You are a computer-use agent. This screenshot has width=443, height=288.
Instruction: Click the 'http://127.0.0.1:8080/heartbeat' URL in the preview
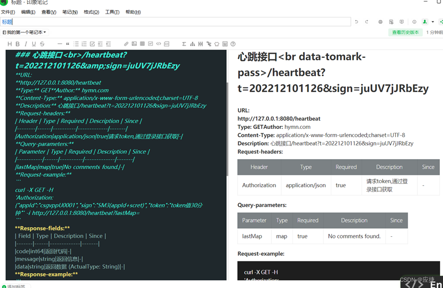point(279,119)
